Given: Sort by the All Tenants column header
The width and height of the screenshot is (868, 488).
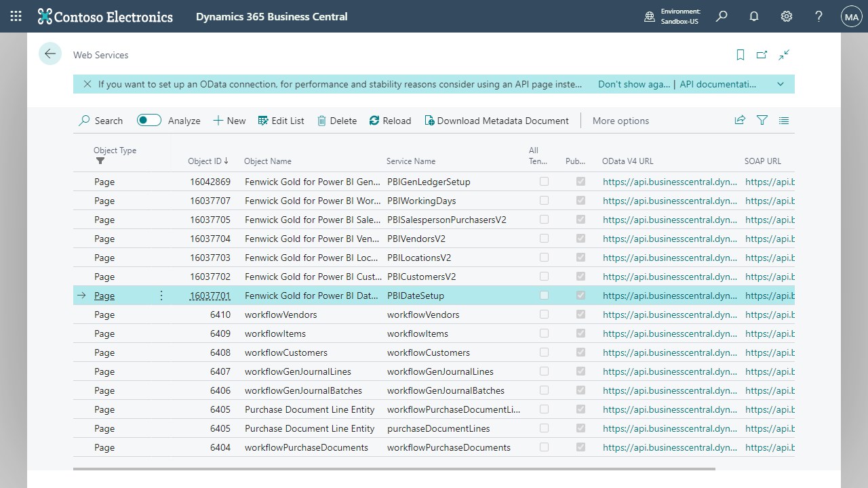Looking at the screenshot, I should 538,156.
